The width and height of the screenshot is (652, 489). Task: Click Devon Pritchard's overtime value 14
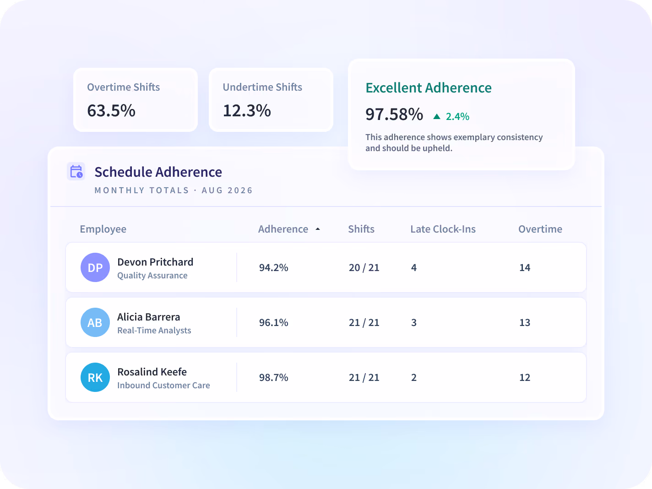click(x=525, y=268)
